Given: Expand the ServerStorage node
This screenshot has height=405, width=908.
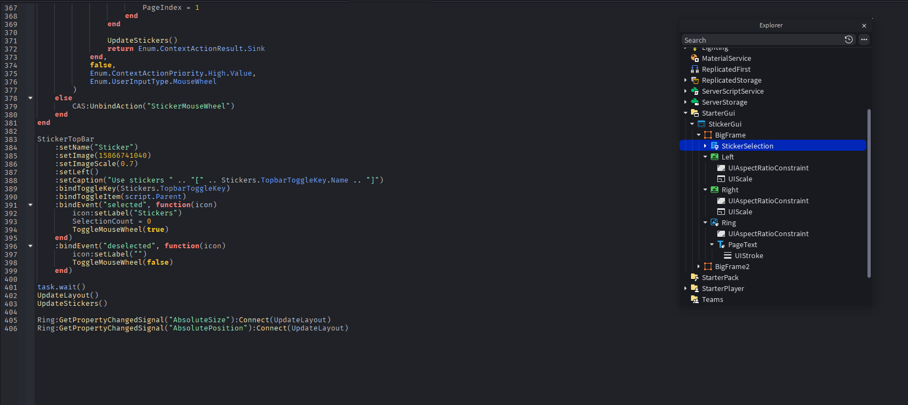Looking at the screenshot, I should pos(686,102).
